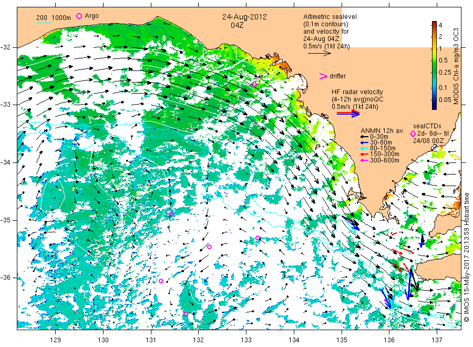Image resolution: width=473 pixels, height=347 pixels.
Task: Click the latitude label '-35'
Action: (6, 220)
